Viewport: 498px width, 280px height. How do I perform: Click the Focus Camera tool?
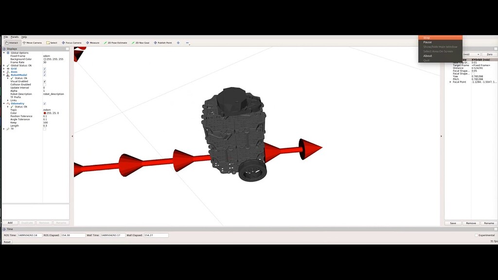point(72,42)
